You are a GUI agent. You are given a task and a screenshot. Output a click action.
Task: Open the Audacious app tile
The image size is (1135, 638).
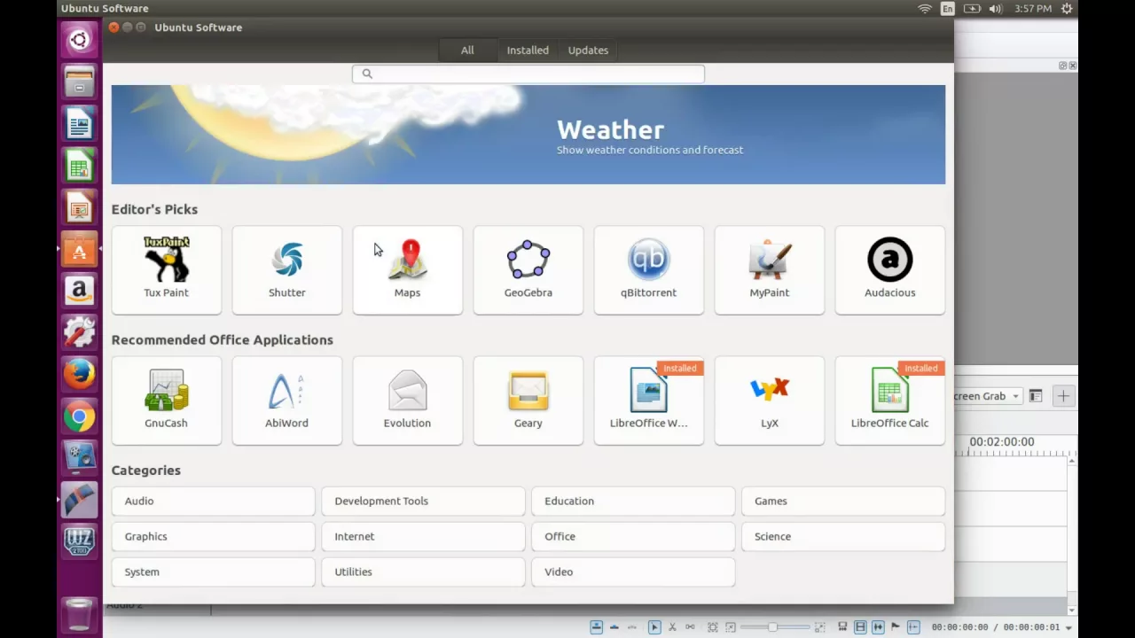point(889,270)
